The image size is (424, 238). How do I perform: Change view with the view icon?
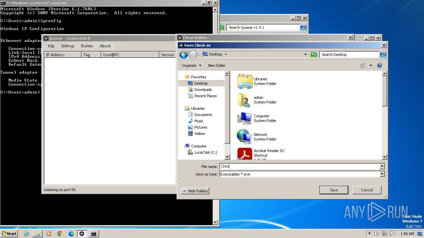click(x=363, y=65)
